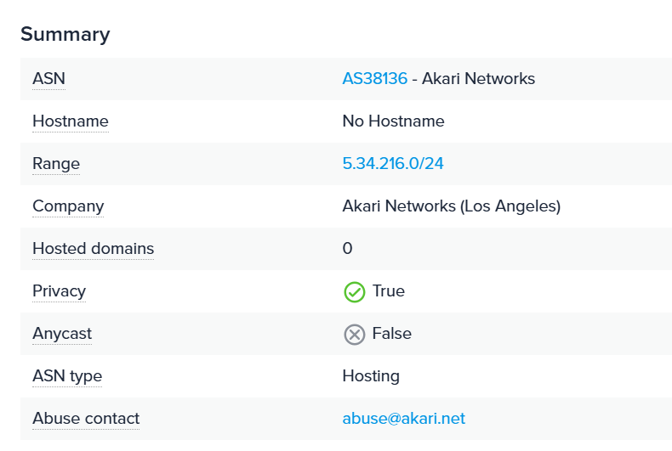Click the No Hostname value

coord(393,121)
